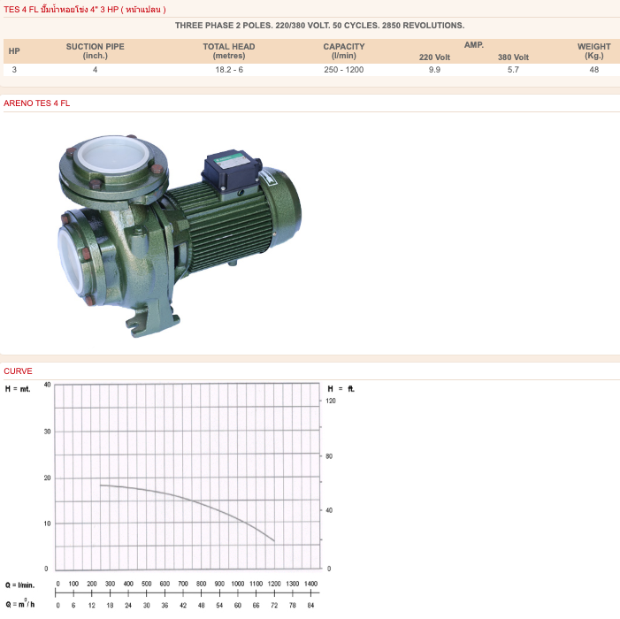Image resolution: width=620 pixels, height=619 pixels.
Task: Click the WEIGHT (Kg.) header
Action: 593,51
